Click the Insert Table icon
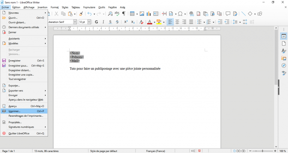288x153 pixels. coord(132,14)
